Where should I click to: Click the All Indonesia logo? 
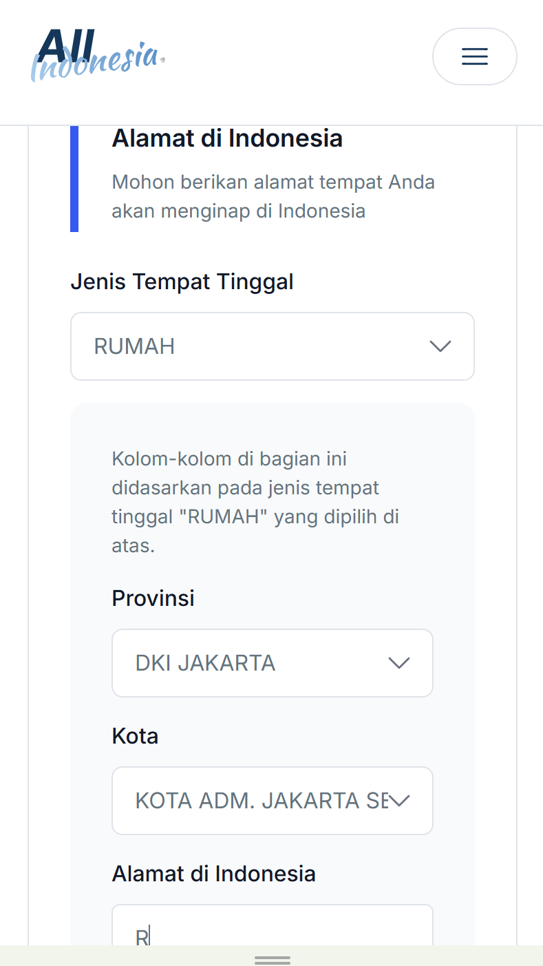(x=97, y=55)
